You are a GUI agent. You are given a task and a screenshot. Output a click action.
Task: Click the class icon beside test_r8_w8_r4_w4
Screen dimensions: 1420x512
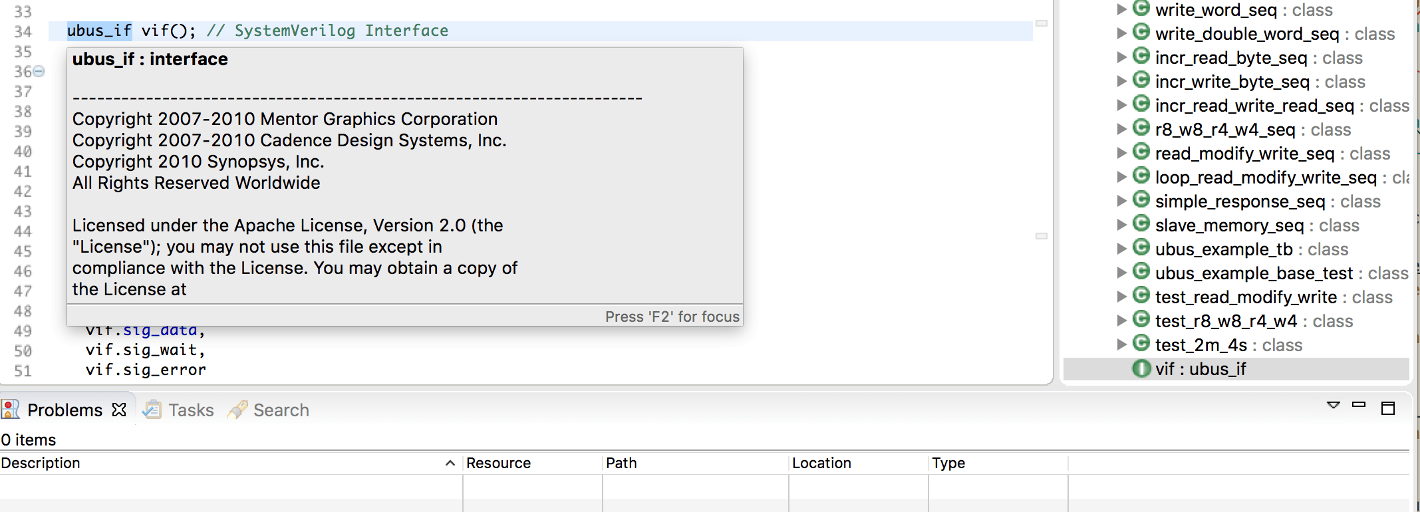pos(1141,319)
